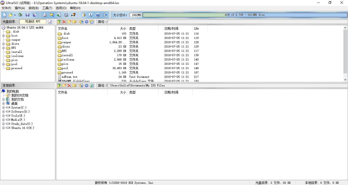Expand the pool folder in image tree
Viewport: 348px width, 185px height.
pos(4,64)
